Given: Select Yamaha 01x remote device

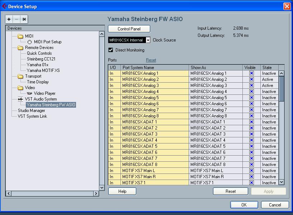Looking at the screenshot, I should [x=38, y=65].
